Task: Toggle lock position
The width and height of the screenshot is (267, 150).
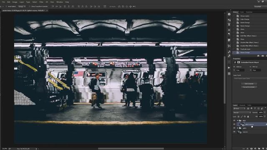Action: [245, 117]
